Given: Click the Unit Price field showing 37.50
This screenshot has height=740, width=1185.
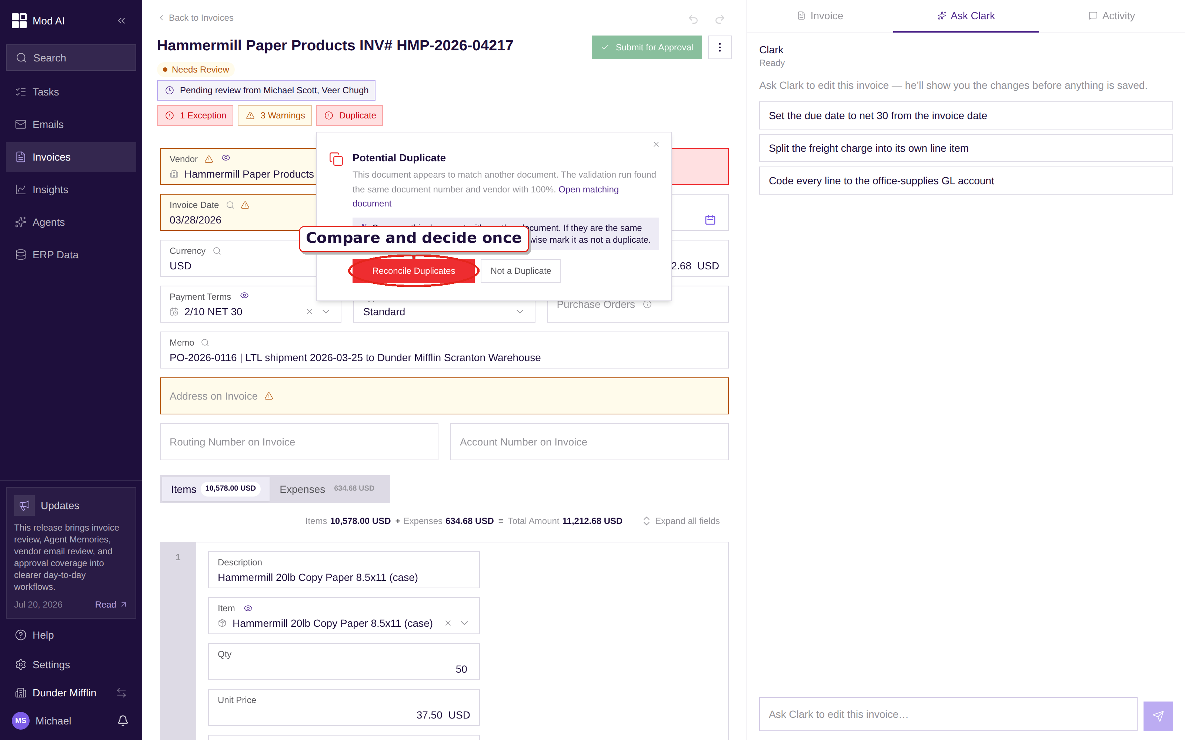Looking at the screenshot, I should tap(344, 707).
